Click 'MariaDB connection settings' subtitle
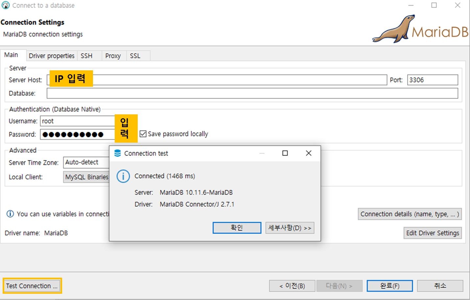This screenshot has height=300, width=470. (43, 34)
